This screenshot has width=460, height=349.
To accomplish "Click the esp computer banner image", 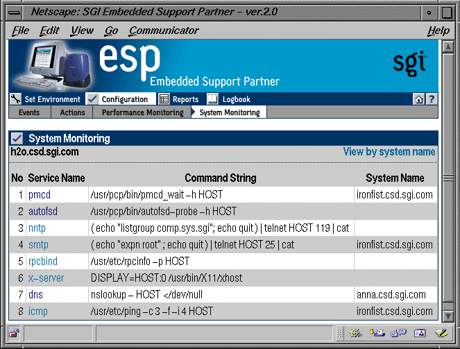I will tap(53, 66).
